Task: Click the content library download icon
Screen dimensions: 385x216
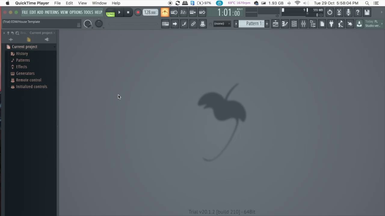Action: 359,24
